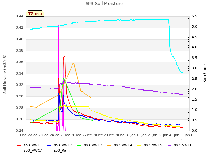Click the sp3_VWC6 legend label
Image resolution: width=209 pixels, height=157 pixels.
coord(183,145)
